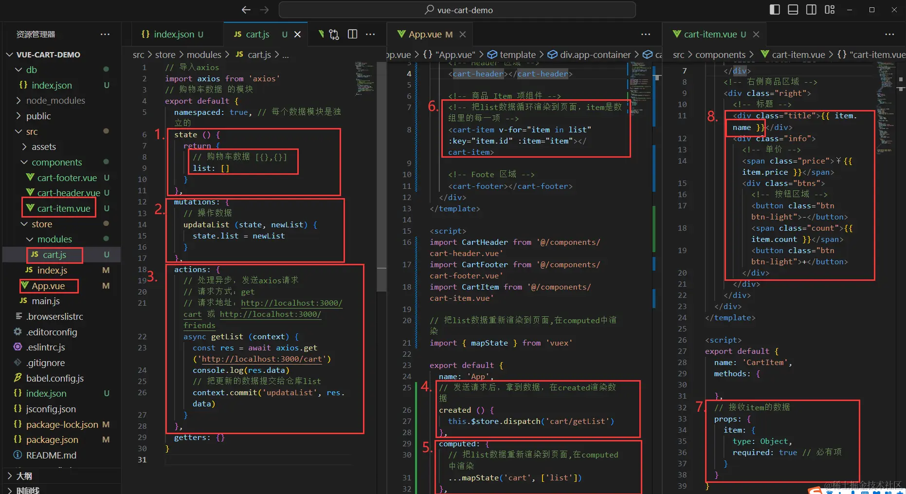
Task: Click div.app-container breadcrumb
Action: 595,55
